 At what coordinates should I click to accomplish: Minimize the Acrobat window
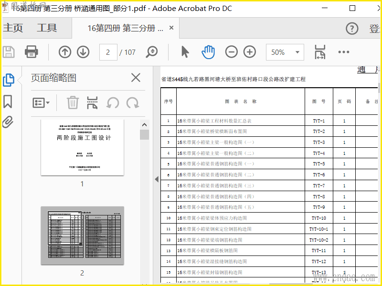click(x=325, y=8)
